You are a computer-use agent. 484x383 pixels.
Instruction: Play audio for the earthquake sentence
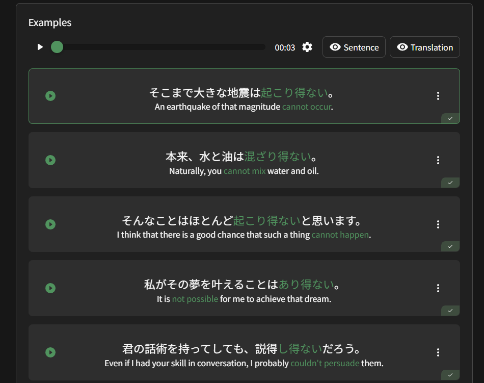click(50, 96)
